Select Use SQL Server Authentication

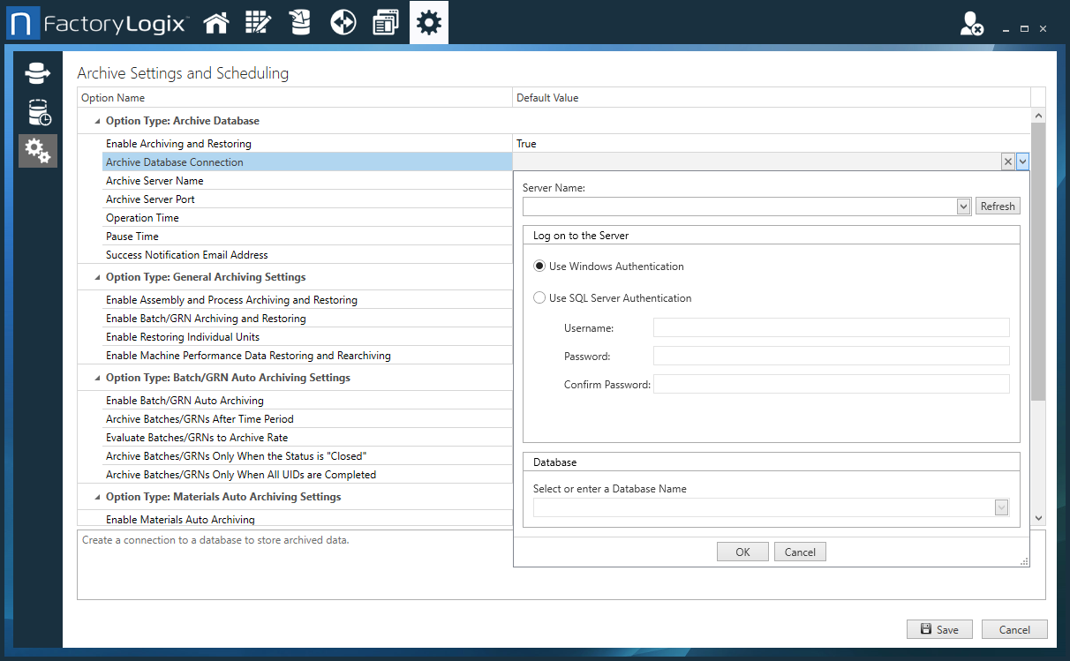pyautogui.click(x=539, y=297)
